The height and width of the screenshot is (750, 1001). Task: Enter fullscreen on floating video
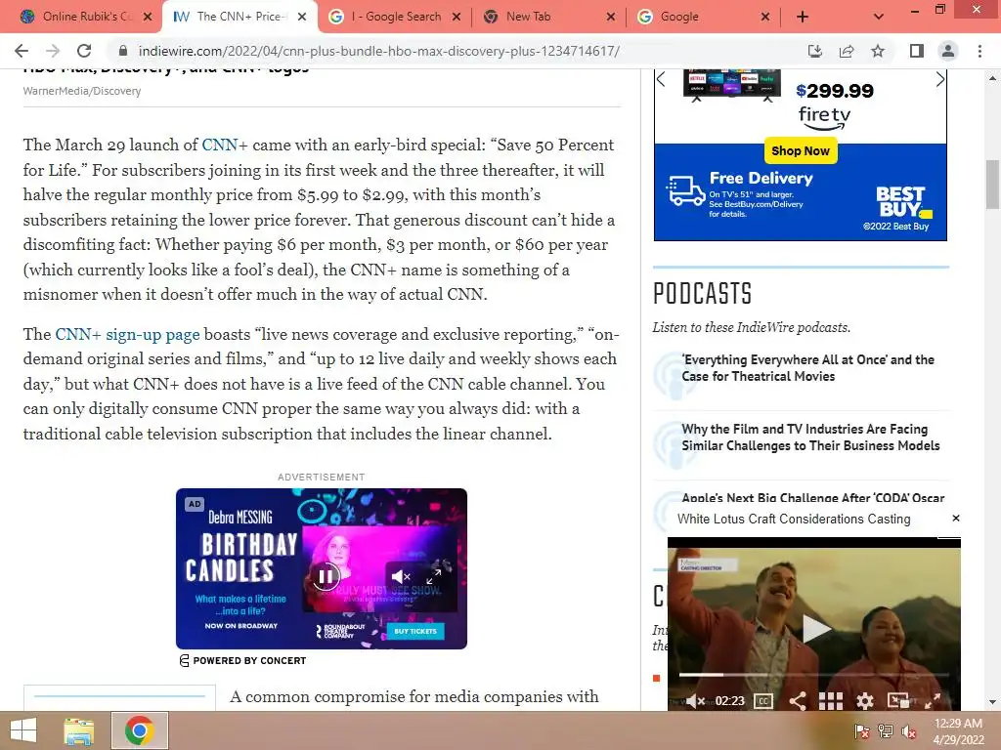coord(933,701)
